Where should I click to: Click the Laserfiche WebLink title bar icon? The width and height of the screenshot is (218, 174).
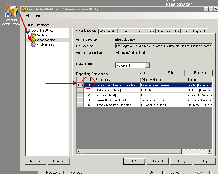(24, 9)
